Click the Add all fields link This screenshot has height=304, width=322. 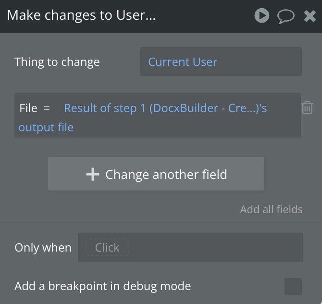(271, 209)
